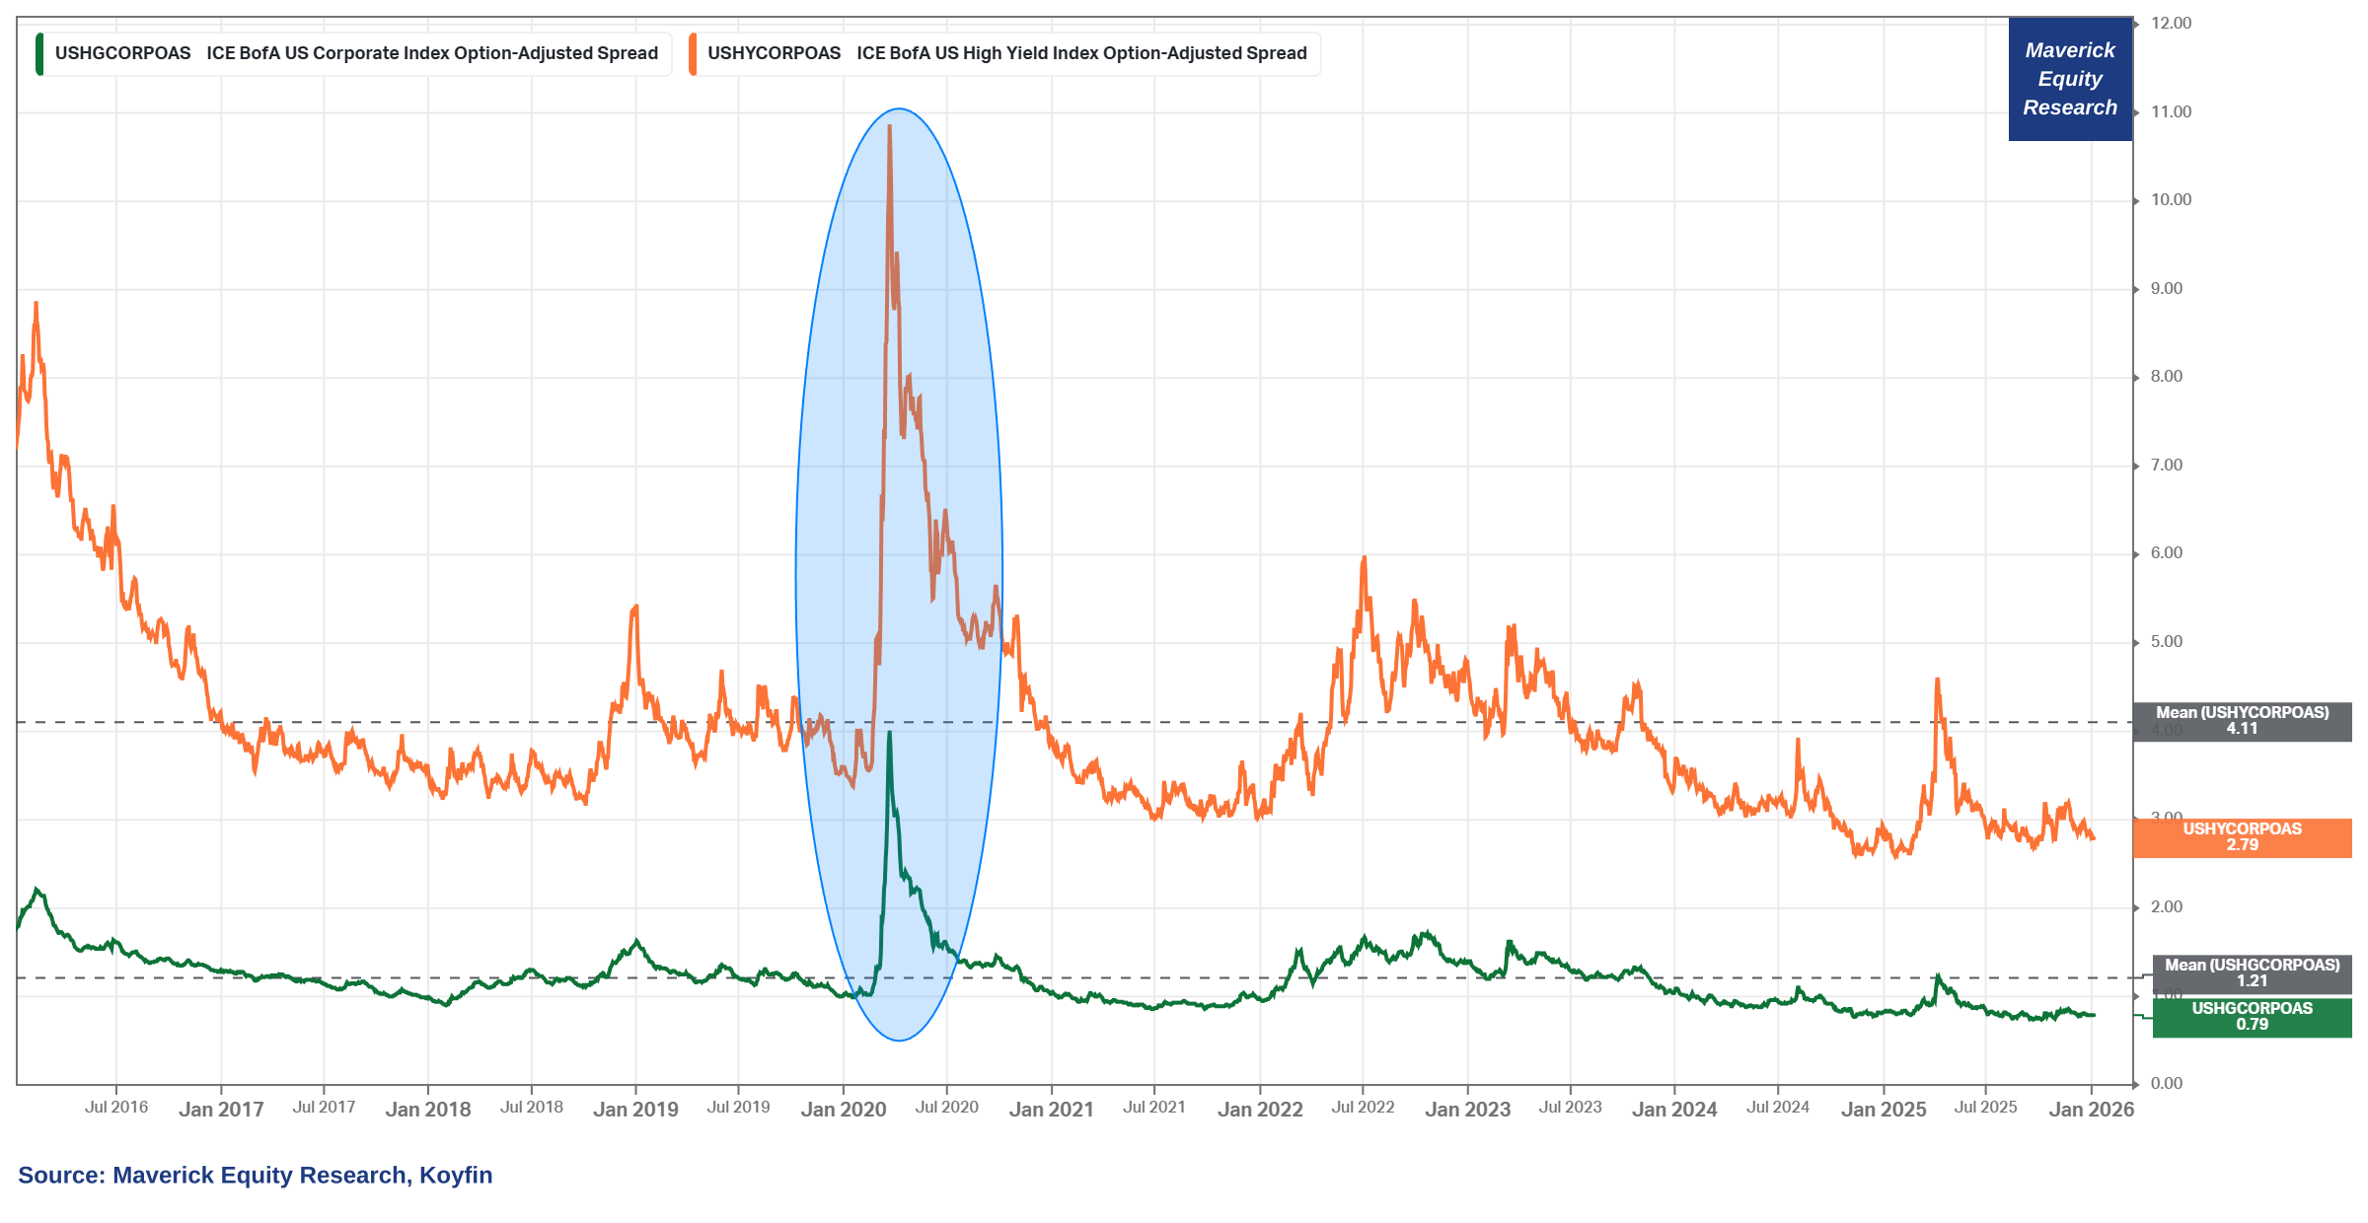
Task: Click the high yield spread peak in 2020
Action: coord(890,127)
